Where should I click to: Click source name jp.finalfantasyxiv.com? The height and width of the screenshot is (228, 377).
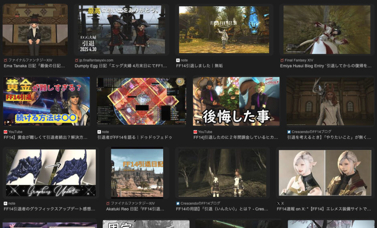tap(96, 60)
